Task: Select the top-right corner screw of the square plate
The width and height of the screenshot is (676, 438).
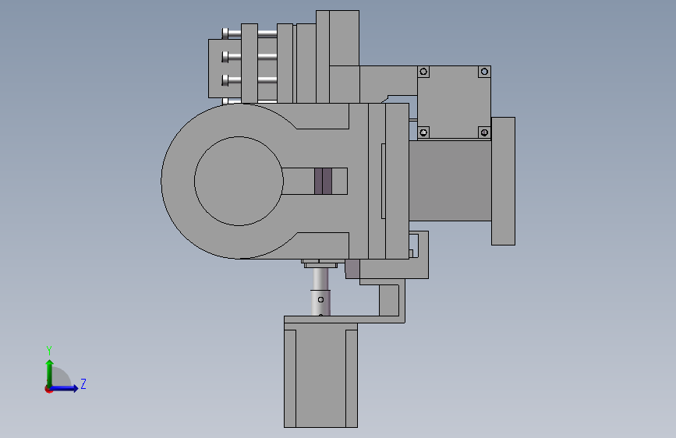Action: click(x=484, y=72)
